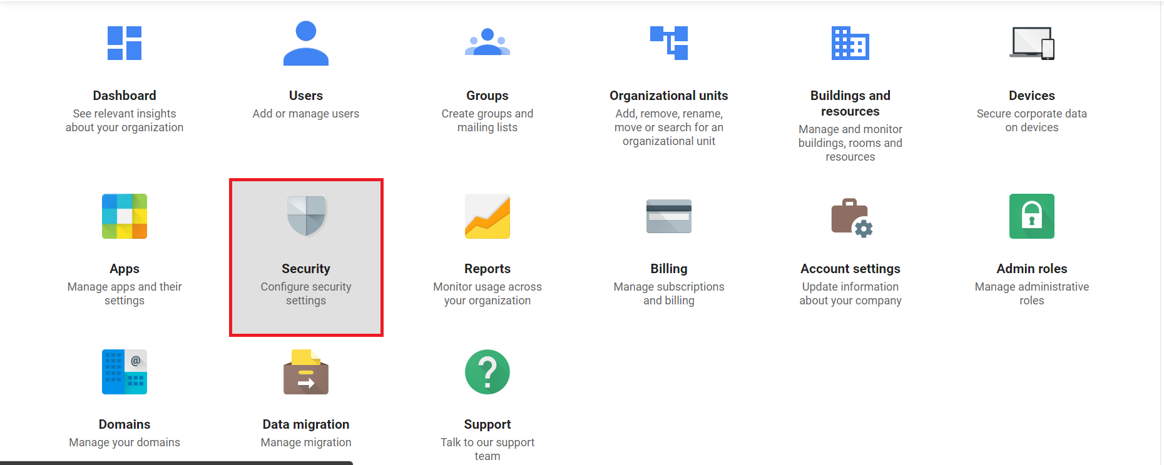Click the Billing heading
This screenshot has height=465, width=1164.
(x=669, y=269)
